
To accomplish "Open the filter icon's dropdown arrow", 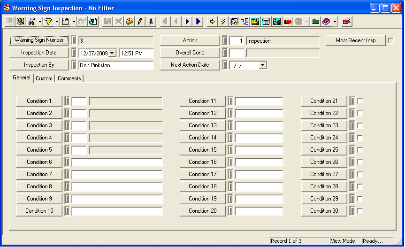I will point(57,21).
